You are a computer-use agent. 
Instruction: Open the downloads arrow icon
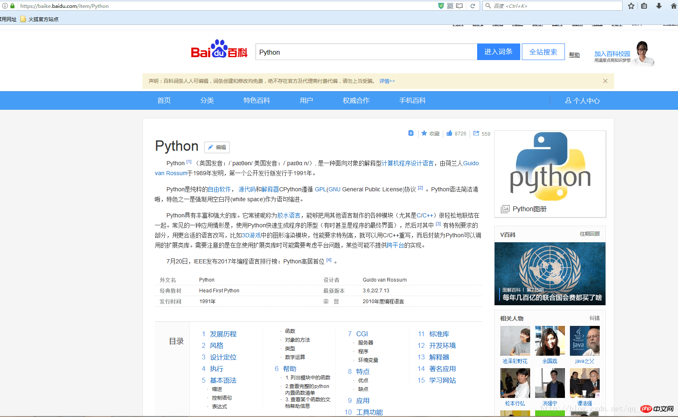click(659, 6)
